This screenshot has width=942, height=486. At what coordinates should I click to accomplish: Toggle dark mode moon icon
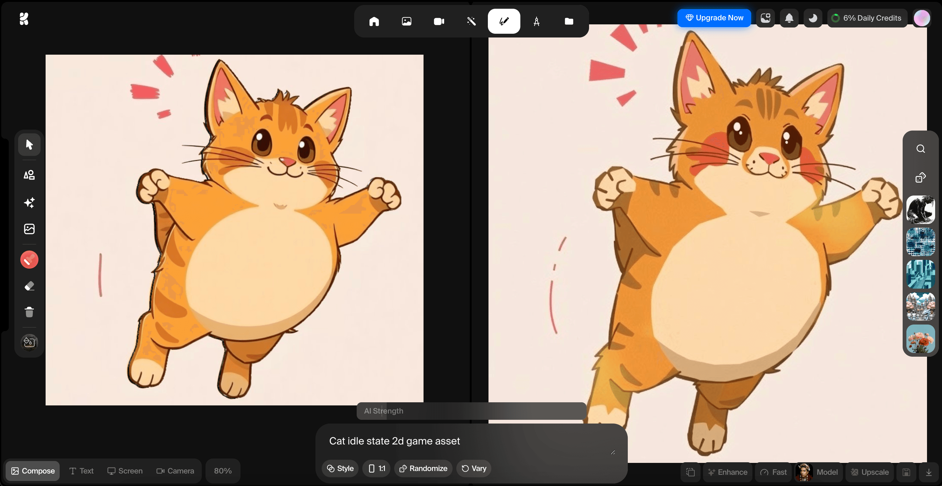tap(813, 18)
